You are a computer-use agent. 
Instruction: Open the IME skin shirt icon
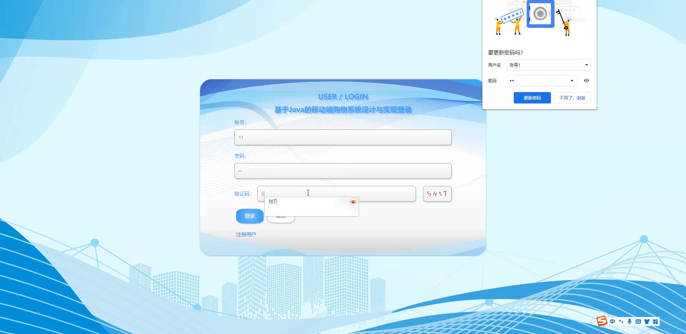pos(647,322)
